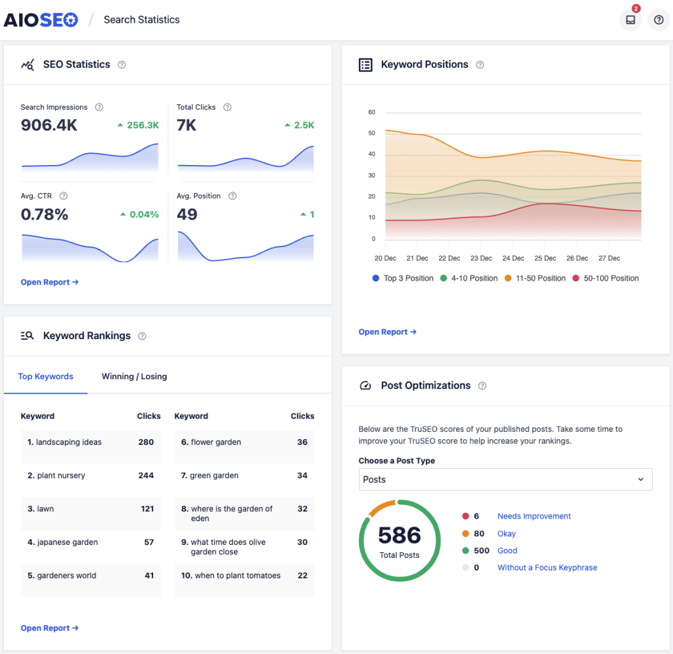Toggle 50-100 Position legend series
The image size is (673, 654).
coord(606,278)
